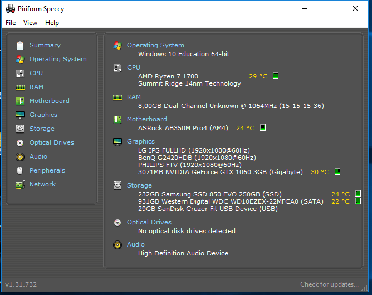
Task: Go to Operating System section in sidebar
Action: tap(58, 60)
